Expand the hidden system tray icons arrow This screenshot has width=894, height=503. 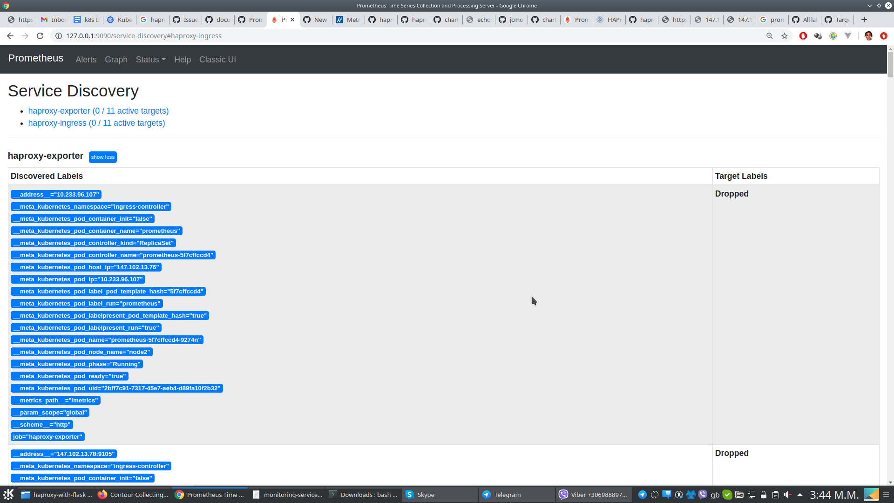(x=800, y=495)
